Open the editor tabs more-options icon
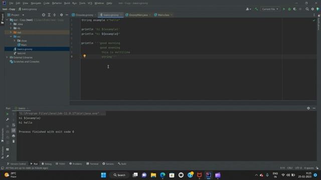321x180 pixels. pos(314,15)
